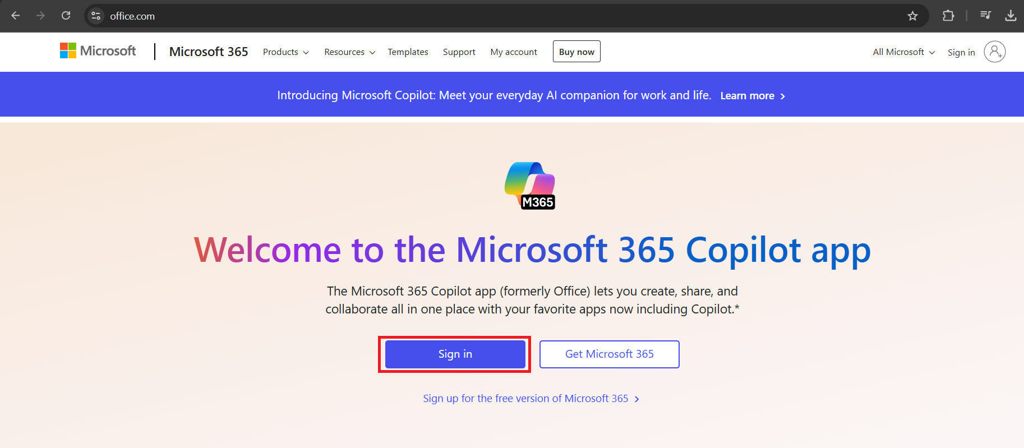
Task: Bookmark this page with star icon
Action: tap(912, 16)
